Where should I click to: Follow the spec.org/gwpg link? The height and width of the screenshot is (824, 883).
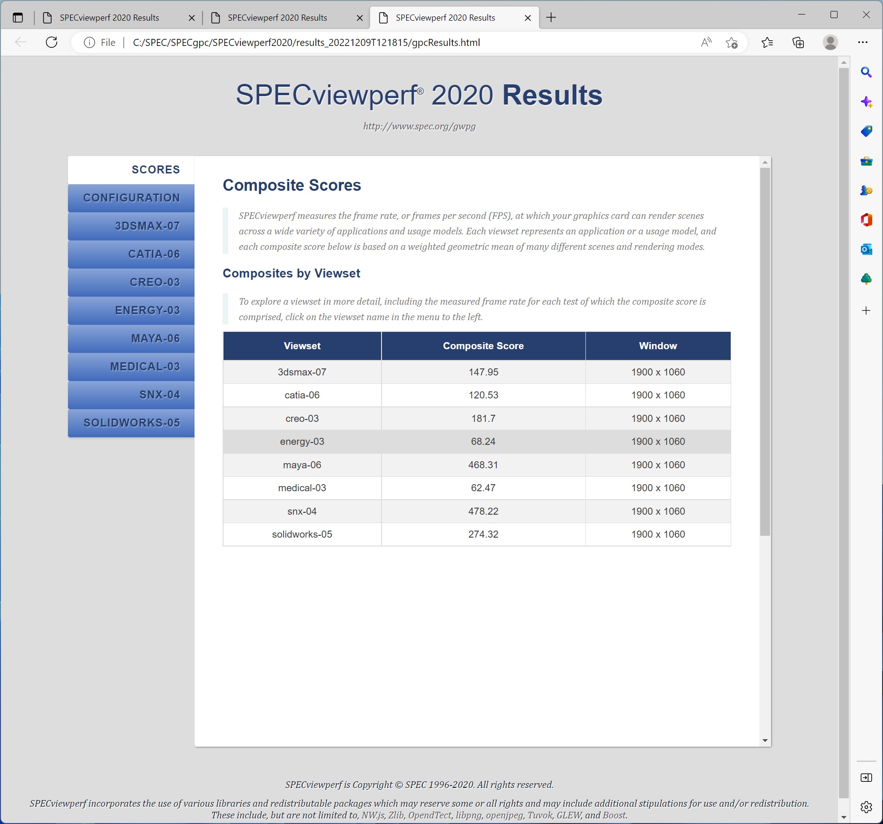(419, 126)
